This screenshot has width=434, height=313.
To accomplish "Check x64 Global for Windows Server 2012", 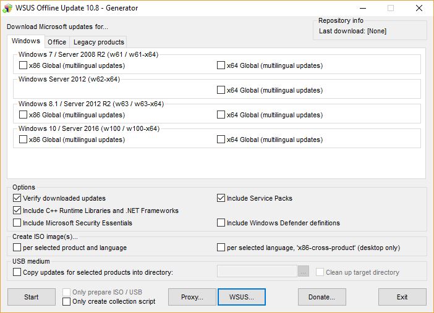I will point(221,90).
